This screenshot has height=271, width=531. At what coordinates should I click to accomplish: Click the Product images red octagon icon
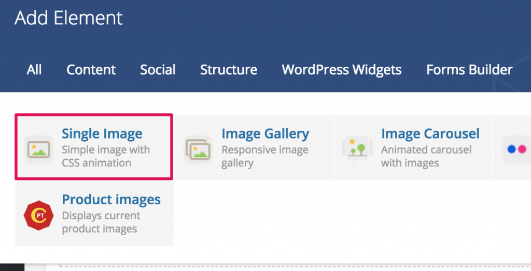38,216
